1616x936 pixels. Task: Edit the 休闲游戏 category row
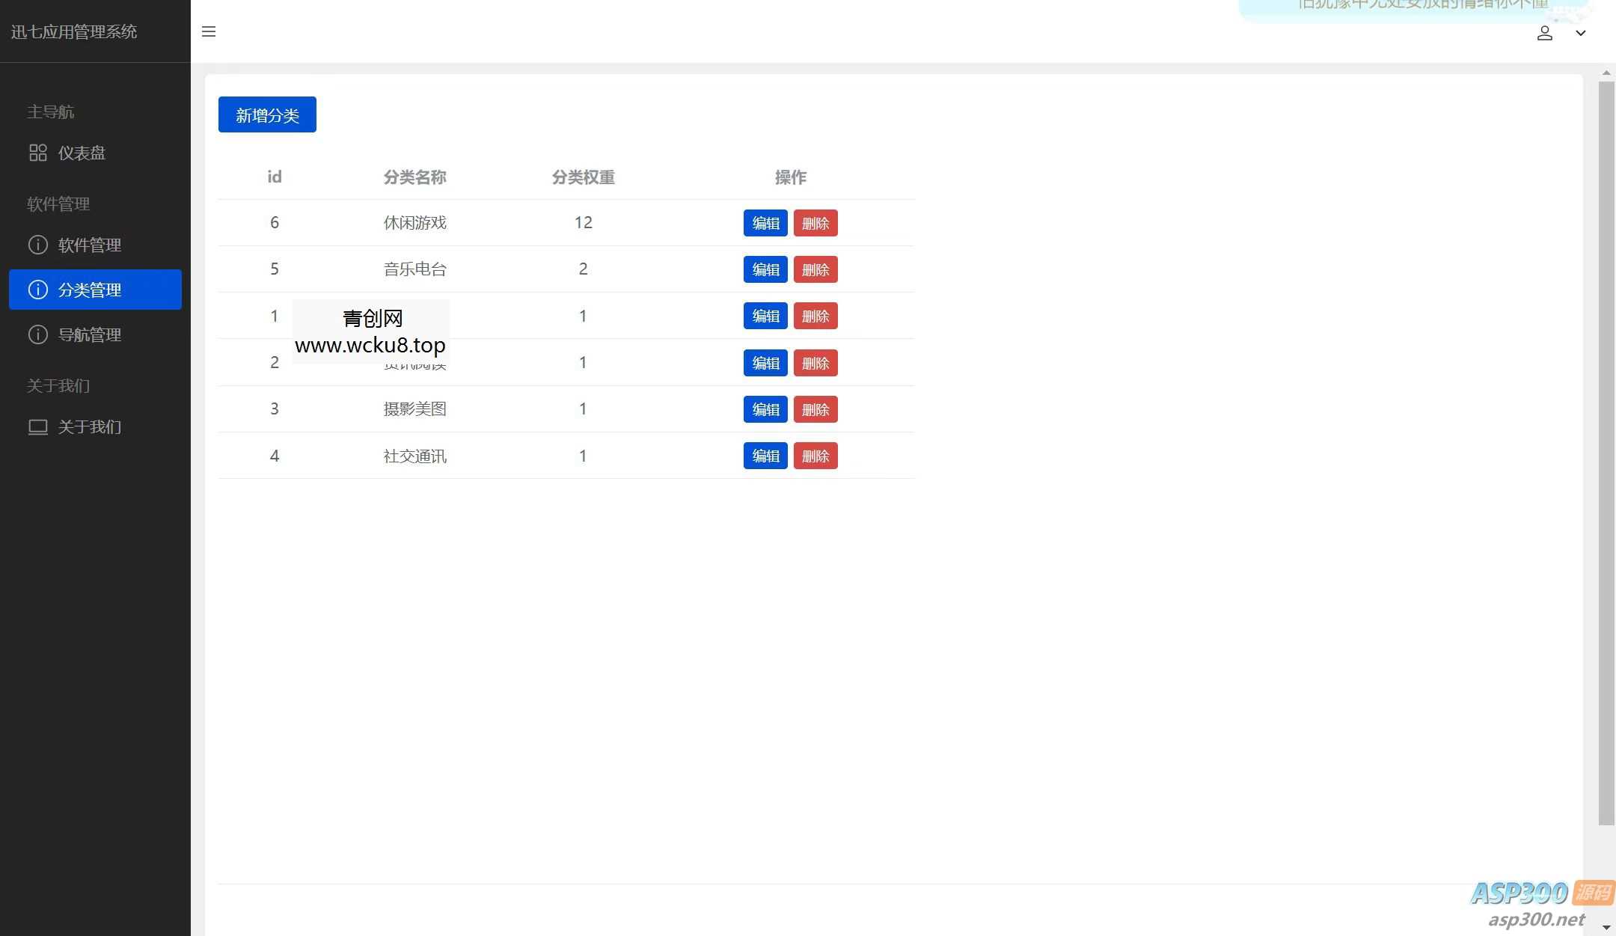765,223
